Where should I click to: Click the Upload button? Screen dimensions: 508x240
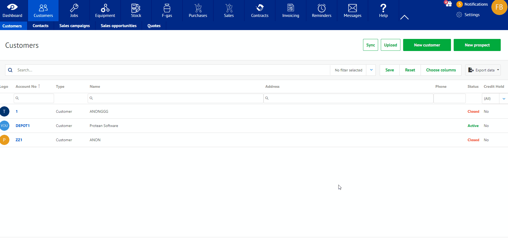[x=390, y=45]
